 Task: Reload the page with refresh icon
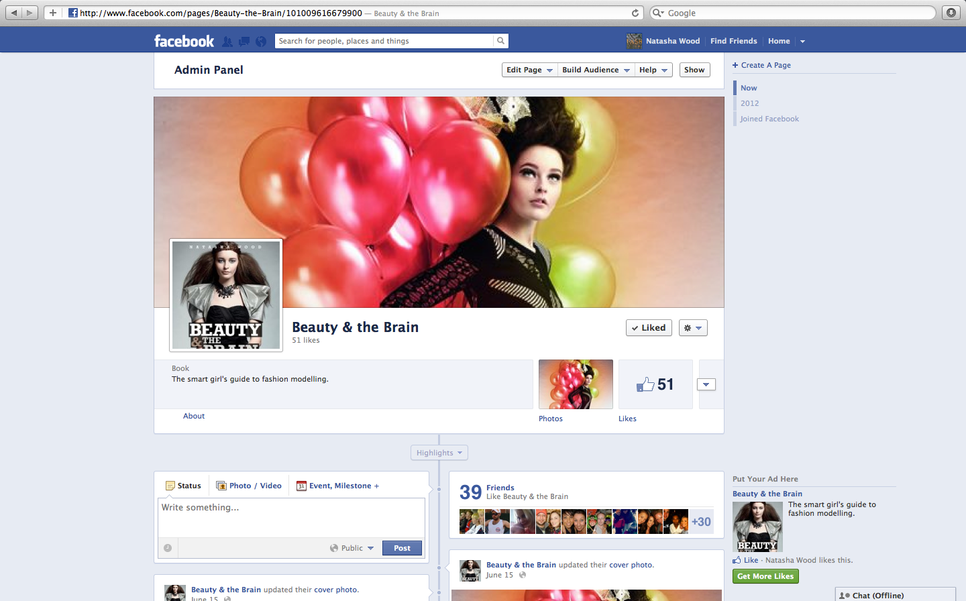pos(635,13)
